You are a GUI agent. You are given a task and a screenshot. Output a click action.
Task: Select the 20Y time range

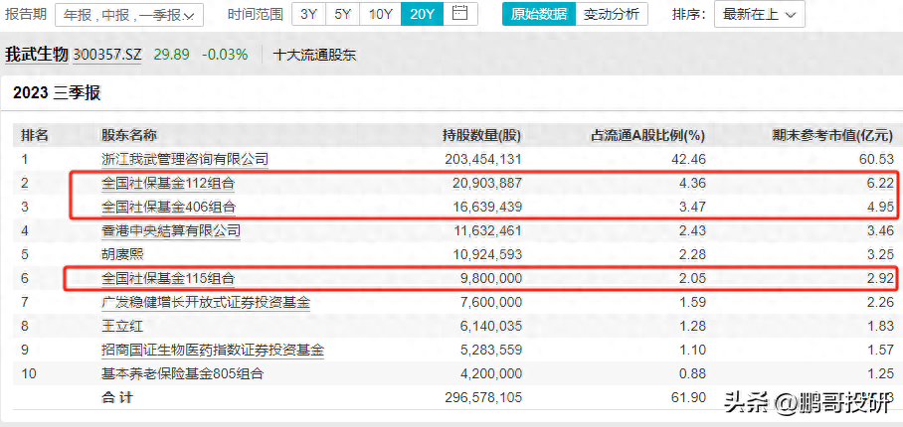point(422,14)
